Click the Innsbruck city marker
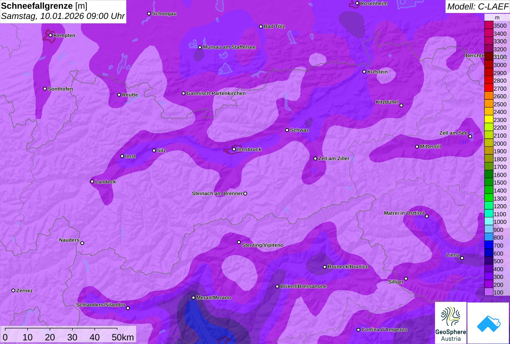The width and height of the screenshot is (510, 344). click(234, 149)
